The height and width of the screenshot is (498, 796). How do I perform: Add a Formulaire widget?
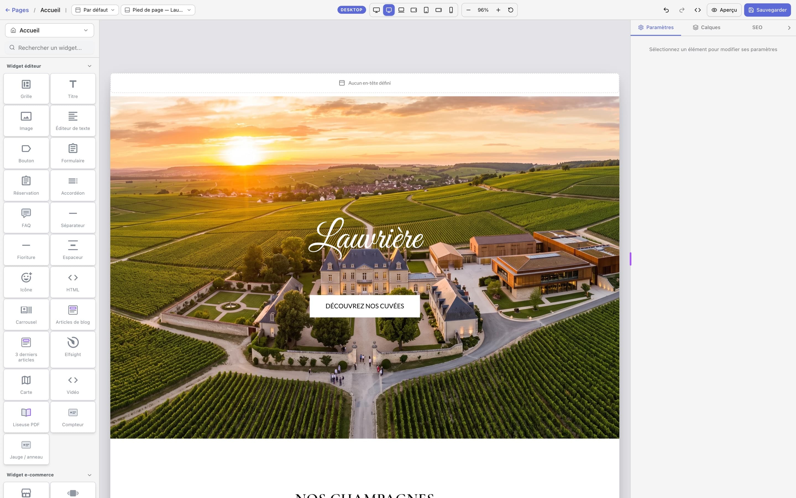coord(73,153)
